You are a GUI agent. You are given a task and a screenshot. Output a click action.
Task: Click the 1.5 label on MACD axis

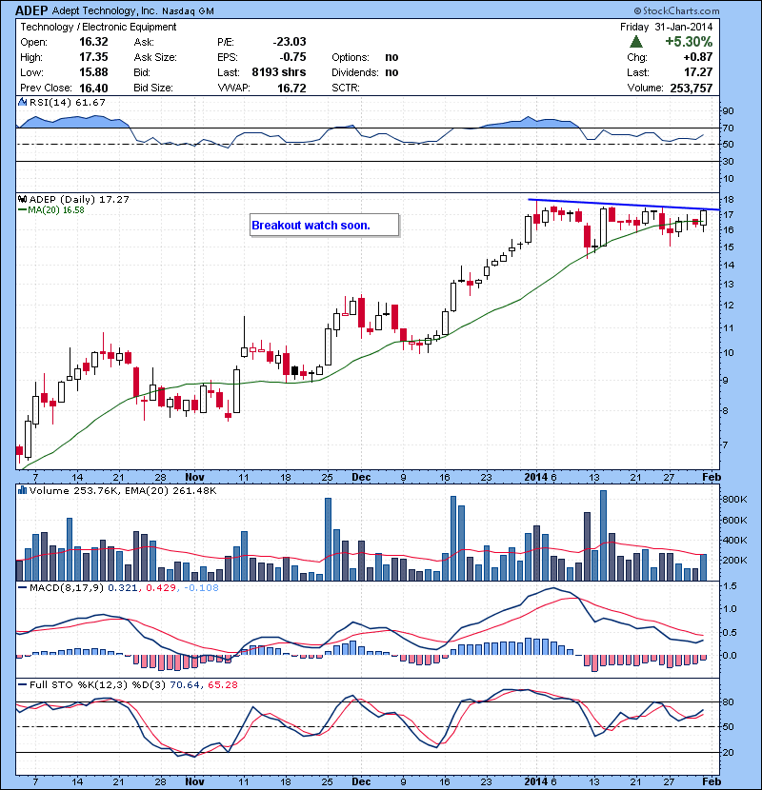(730, 586)
